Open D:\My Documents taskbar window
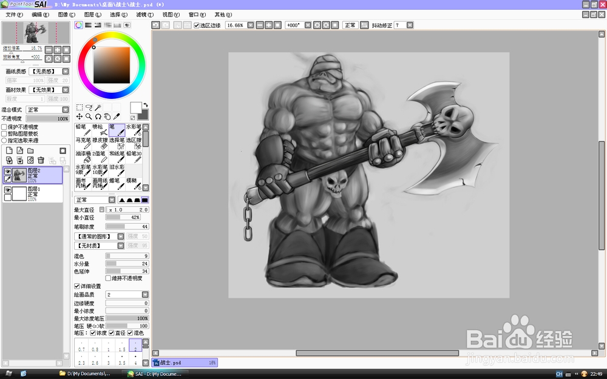The height and width of the screenshot is (379, 607). pyautogui.click(x=85, y=374)
